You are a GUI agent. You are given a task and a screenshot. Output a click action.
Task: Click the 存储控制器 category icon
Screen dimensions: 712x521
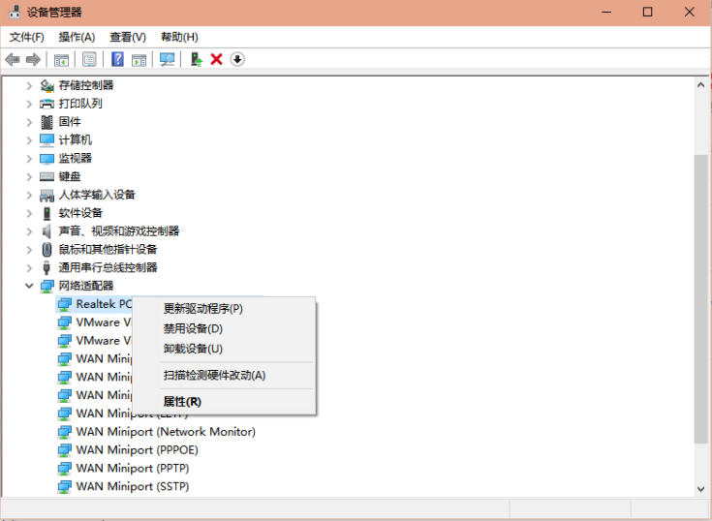[x=46, y=85]
